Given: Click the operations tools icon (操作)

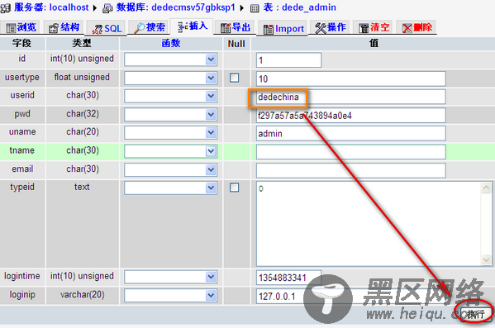Looking at the screenshot, I should point(321,28).
